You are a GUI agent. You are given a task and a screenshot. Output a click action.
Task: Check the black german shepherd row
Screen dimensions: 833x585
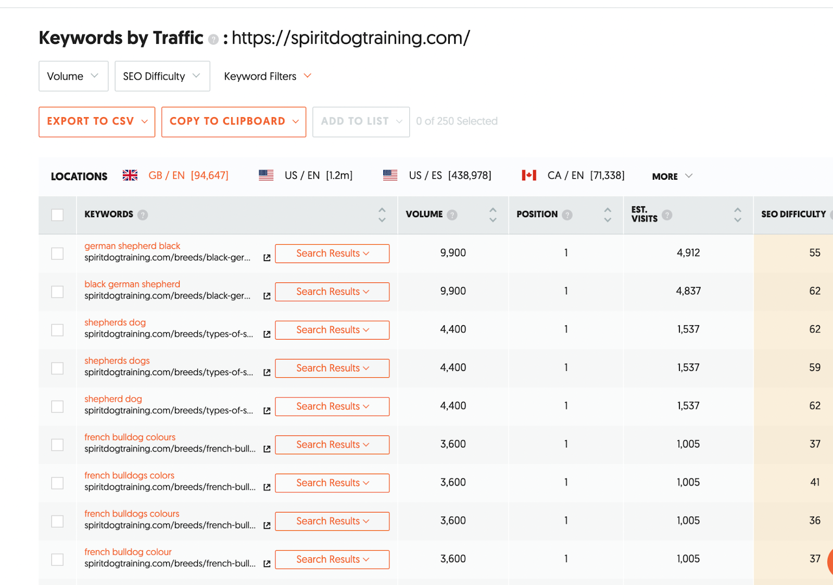coord(57,292)
